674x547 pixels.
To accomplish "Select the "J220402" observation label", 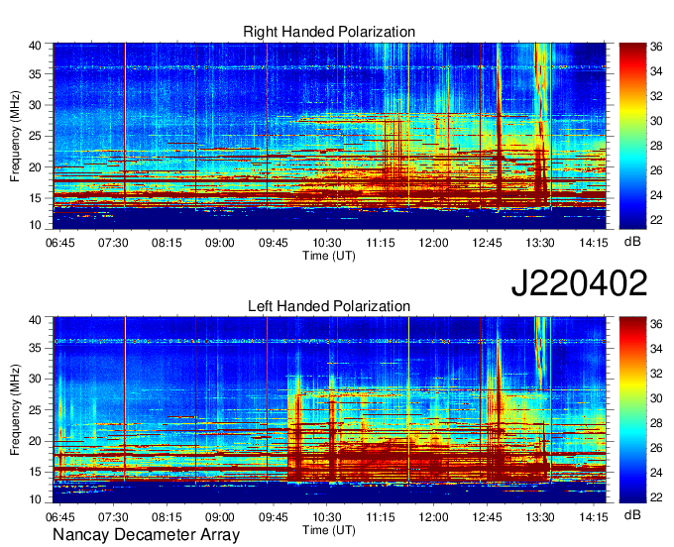I will [x=579, y=282].
